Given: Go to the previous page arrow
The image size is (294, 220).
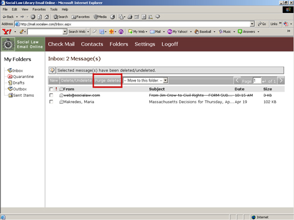Looking at the screenshot, I should 237,80.
